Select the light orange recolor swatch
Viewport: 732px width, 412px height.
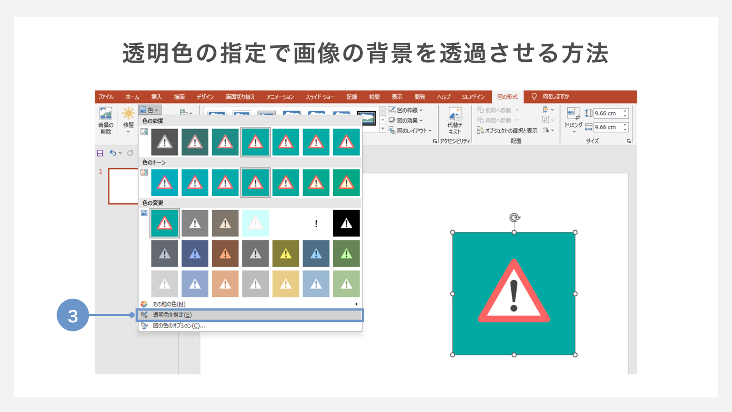(225, 284)
